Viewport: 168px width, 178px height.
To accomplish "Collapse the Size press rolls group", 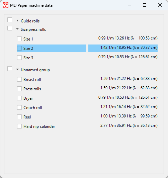I will (17, 29).
